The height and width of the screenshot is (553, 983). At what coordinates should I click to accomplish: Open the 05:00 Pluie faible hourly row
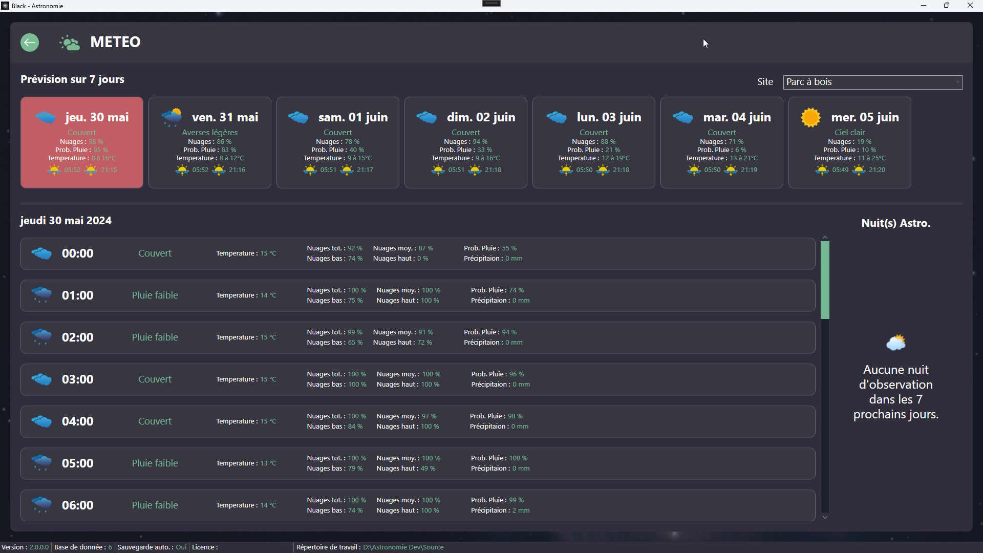tap(418, 464)
